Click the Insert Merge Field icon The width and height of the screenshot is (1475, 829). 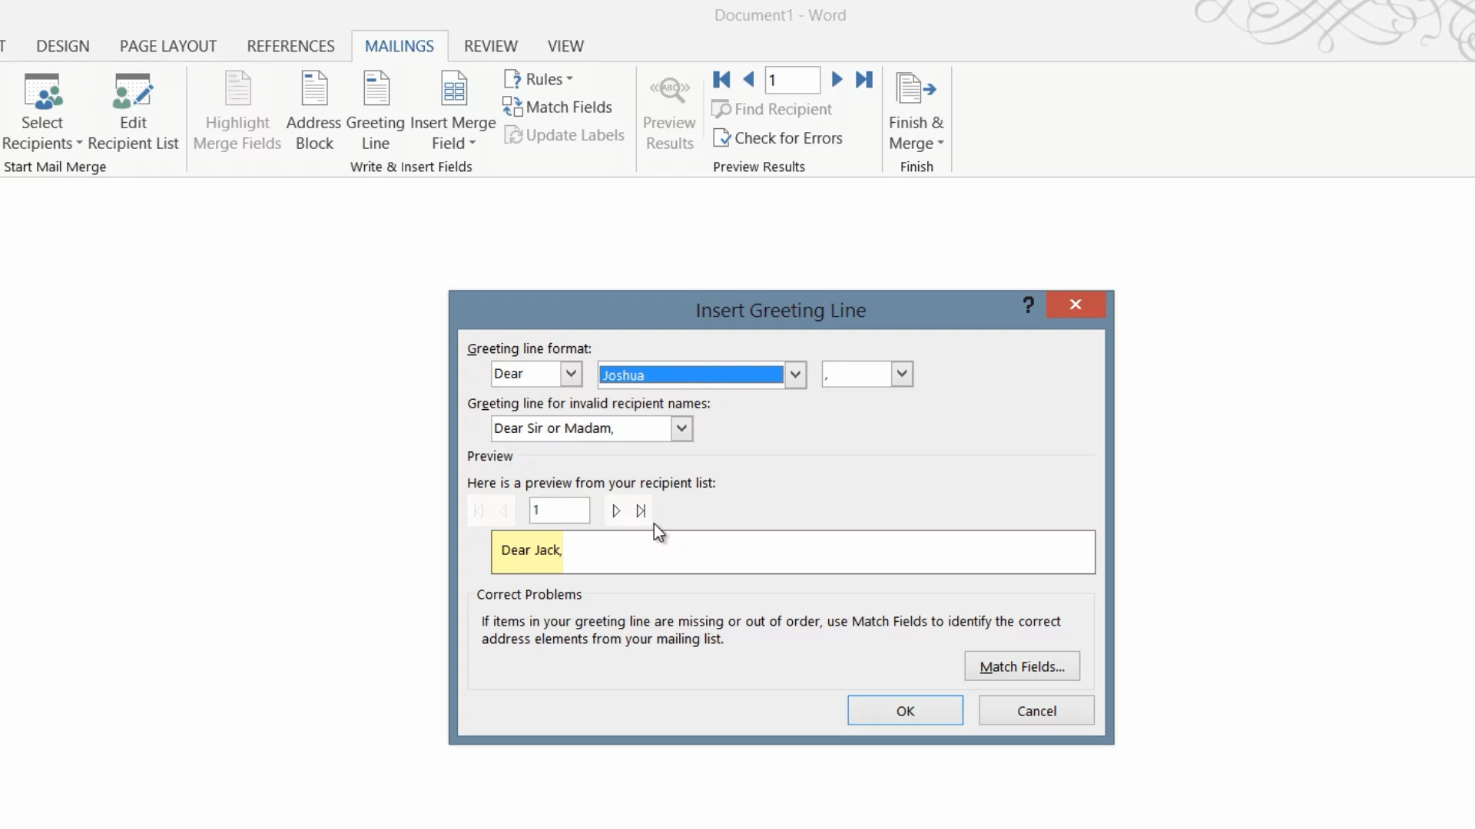(x=453, y=90)
